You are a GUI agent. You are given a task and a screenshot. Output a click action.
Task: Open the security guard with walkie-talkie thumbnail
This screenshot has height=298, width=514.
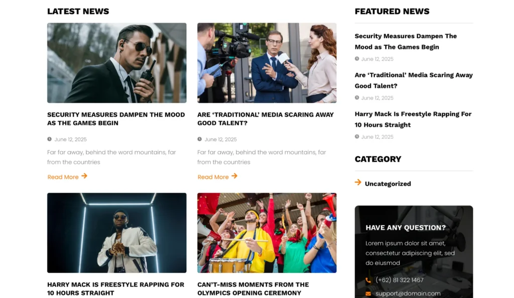coord(116,63)
